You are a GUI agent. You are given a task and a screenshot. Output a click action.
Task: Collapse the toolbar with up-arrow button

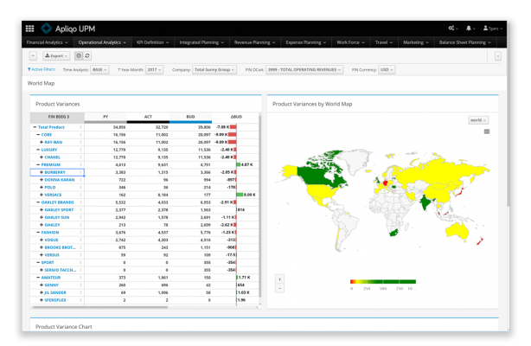coord(33,56)
